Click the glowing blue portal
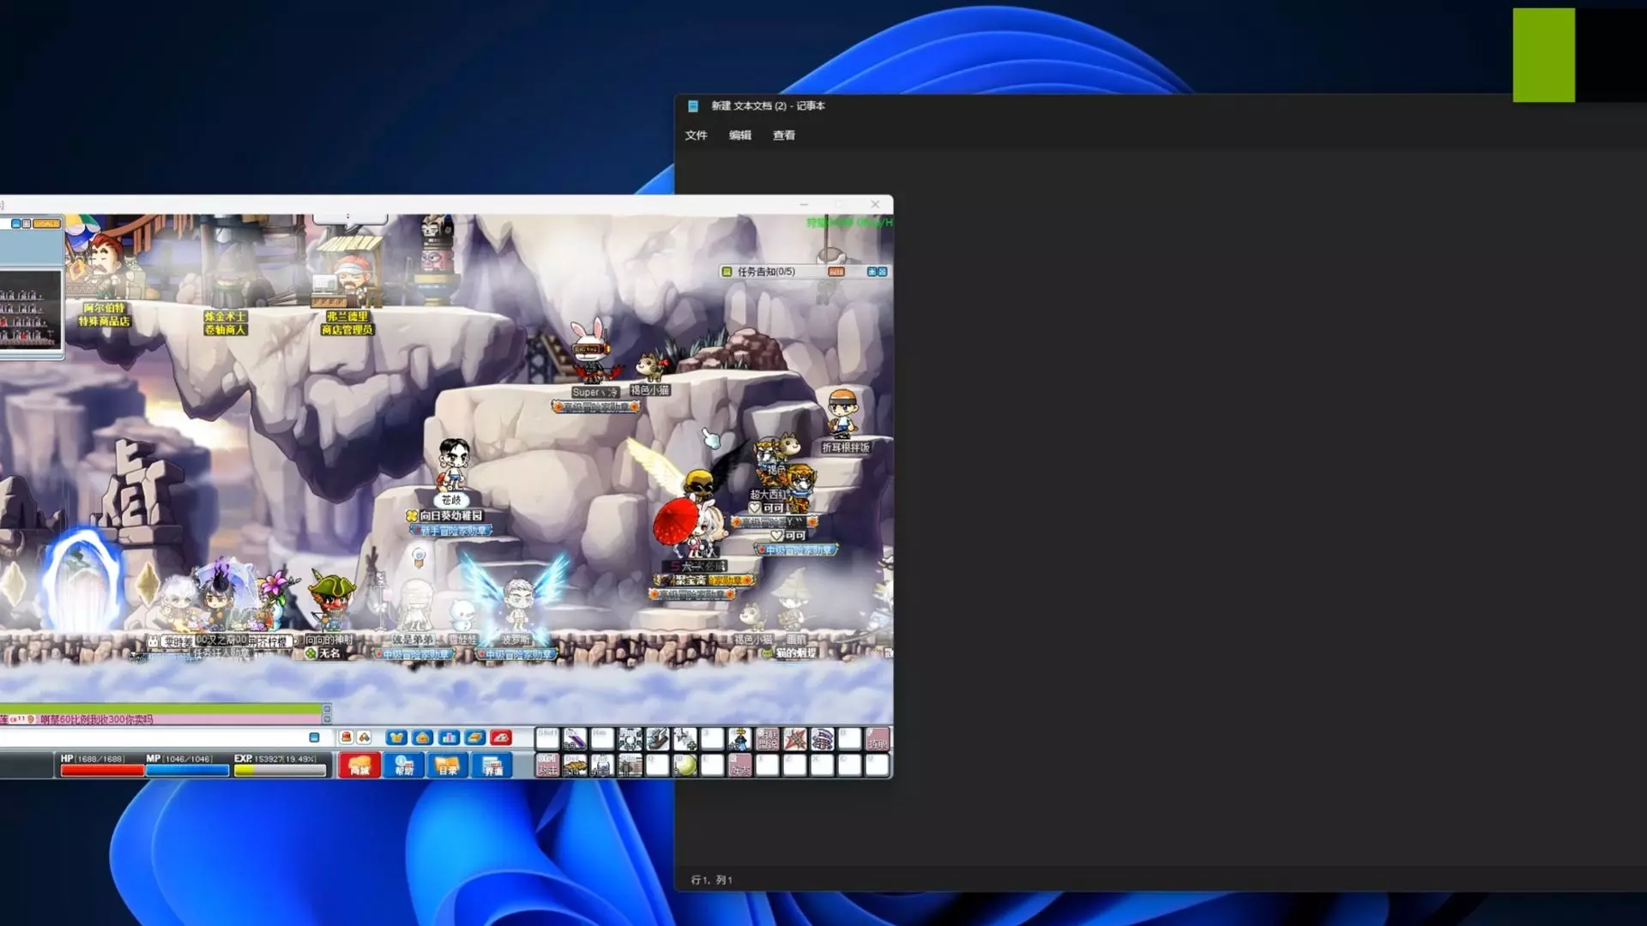This screenshot has width=1647, height=926. (x=81, y=579)
